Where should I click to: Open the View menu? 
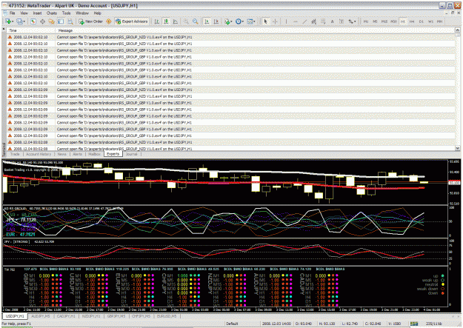pyautogui.click(x=24, y=13)
